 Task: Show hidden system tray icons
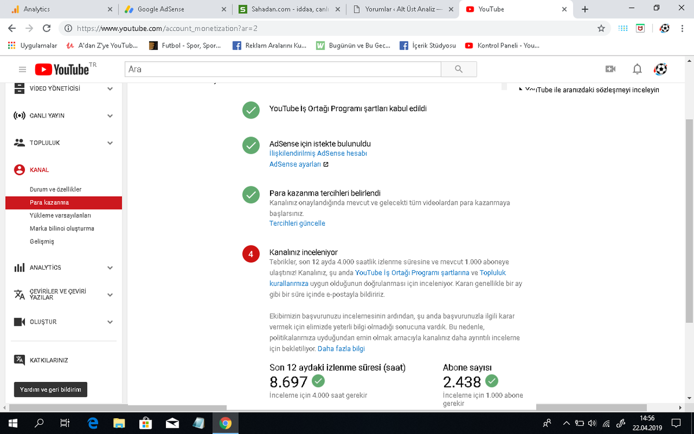[566, 423]
